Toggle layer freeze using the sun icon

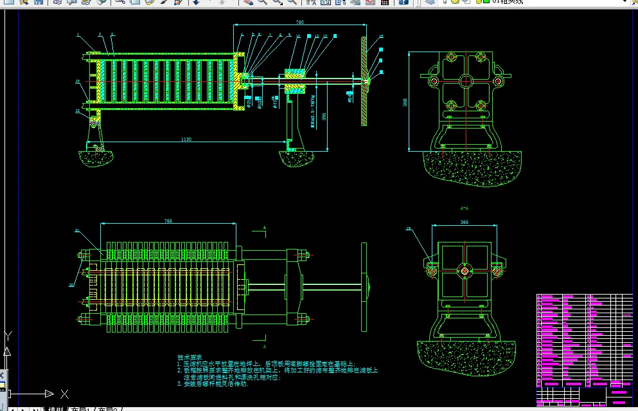[x=455, y=2]
